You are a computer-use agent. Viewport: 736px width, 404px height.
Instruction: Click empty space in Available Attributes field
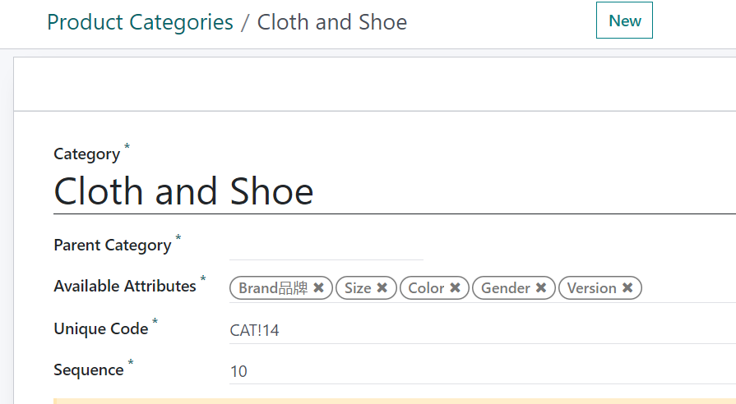(x=687, y=288)
